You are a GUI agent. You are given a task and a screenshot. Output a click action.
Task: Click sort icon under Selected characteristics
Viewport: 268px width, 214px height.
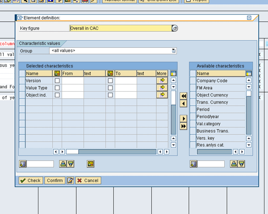tap(63, 164)
